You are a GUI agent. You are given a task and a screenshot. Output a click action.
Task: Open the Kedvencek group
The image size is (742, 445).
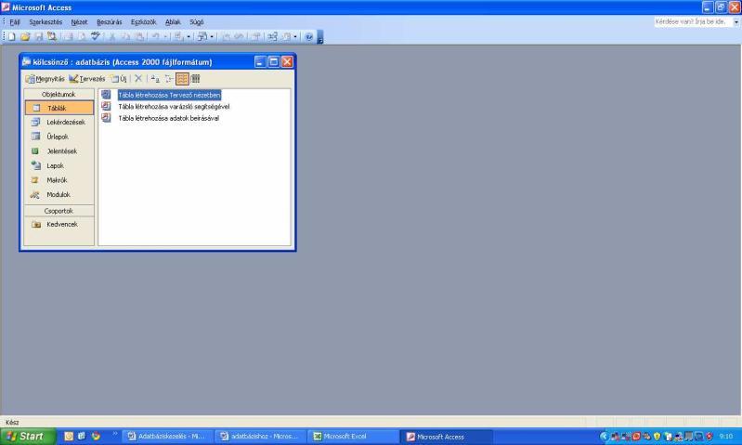pyautogui.click(x=59, y=225)
